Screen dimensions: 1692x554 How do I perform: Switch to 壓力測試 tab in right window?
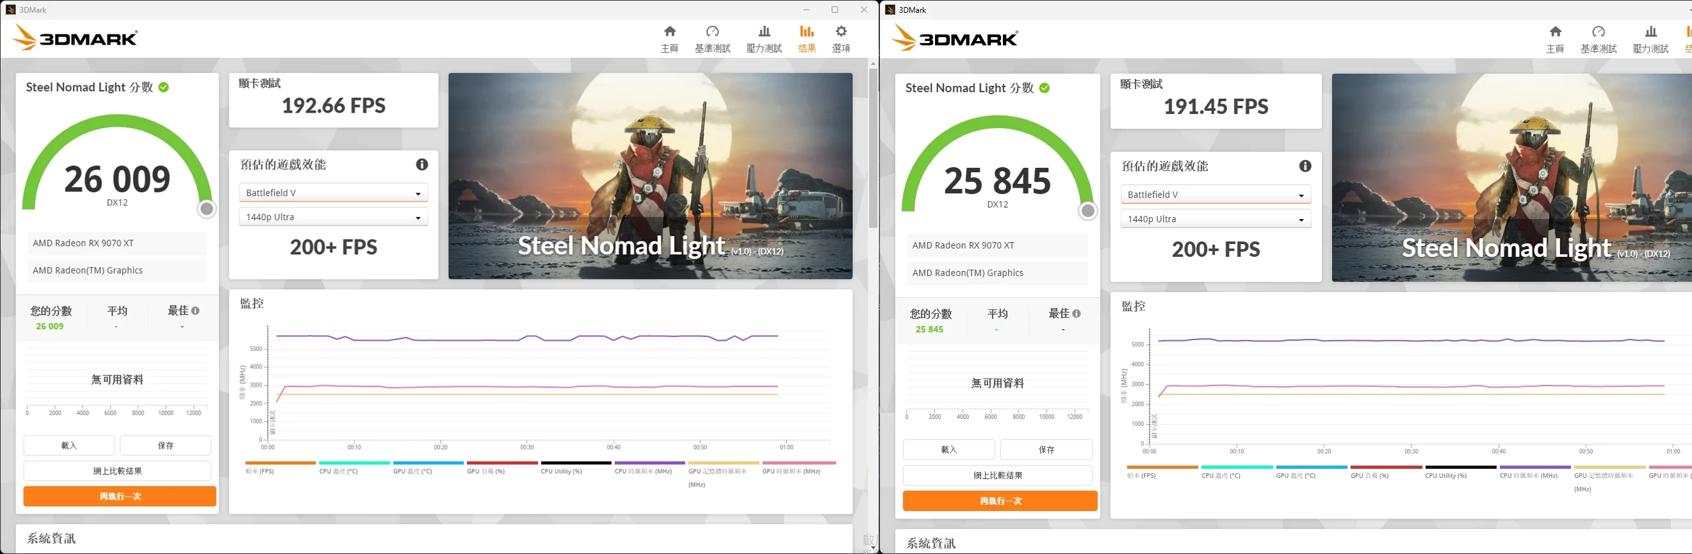click(x=1650, y=40)
